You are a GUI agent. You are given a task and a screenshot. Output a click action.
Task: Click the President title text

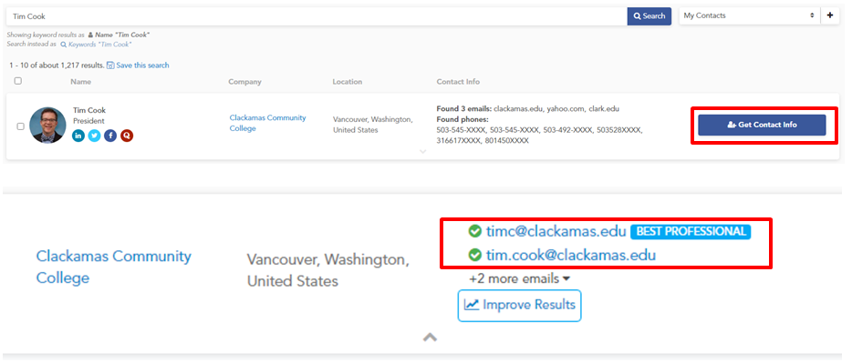point(88,121)
